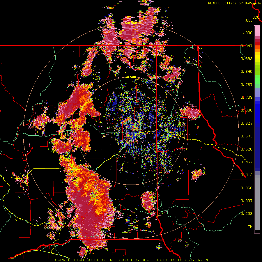The width and height of the screenshot is (262, 262).
Task: Click the KOTX 15 DEC 25 08:20 timestamp
Action: coord(183,260)
